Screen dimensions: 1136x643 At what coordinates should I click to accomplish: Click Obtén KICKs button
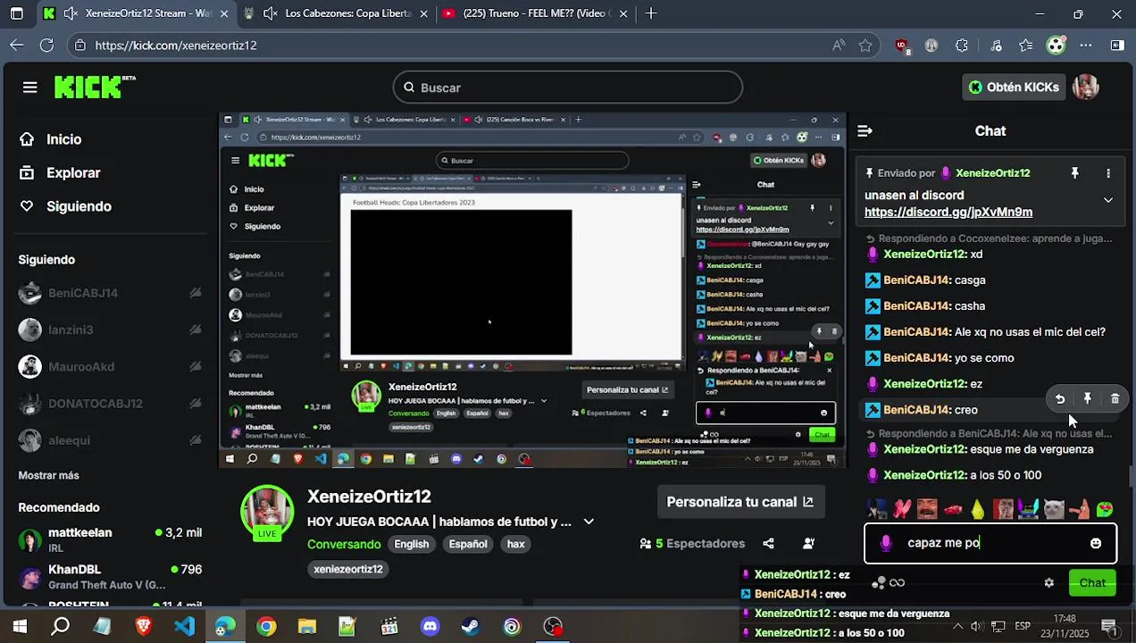click(x=1014, y=88)
